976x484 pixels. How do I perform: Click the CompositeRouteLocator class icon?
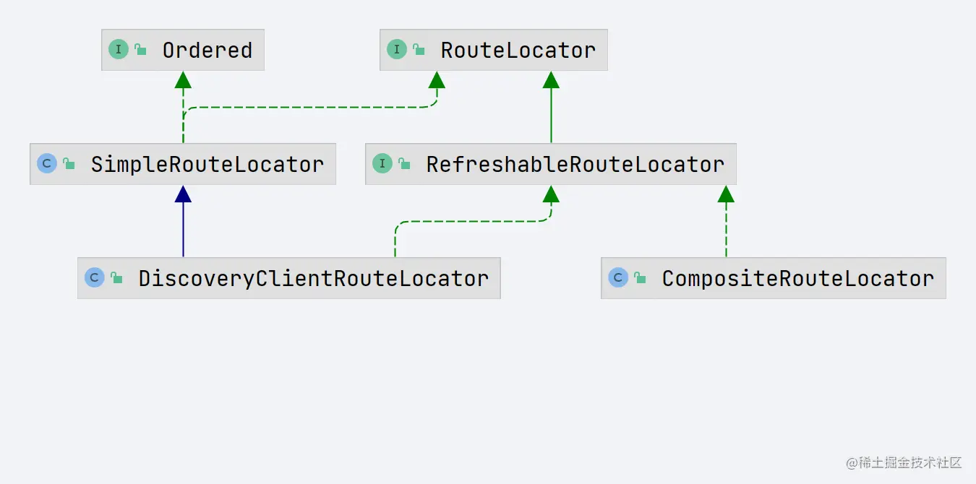pyautogui.click(x=618, y=278)
